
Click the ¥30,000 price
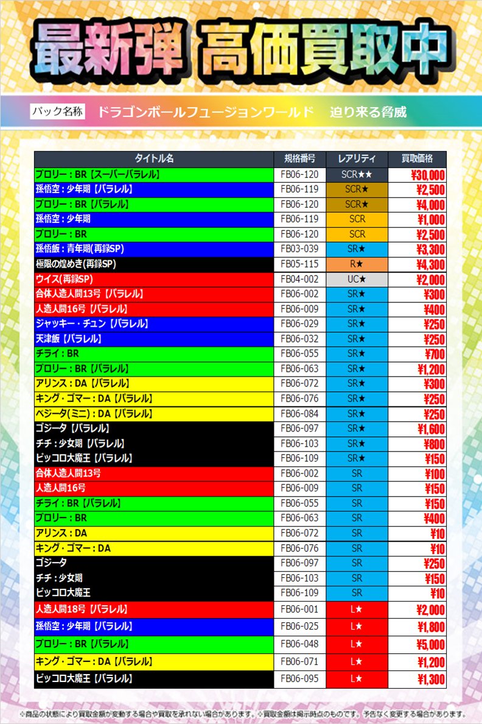[x=428, y=175]
